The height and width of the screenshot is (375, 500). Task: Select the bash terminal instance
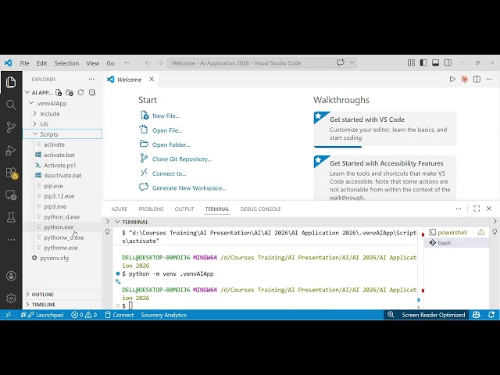click(x=456, y=243)
